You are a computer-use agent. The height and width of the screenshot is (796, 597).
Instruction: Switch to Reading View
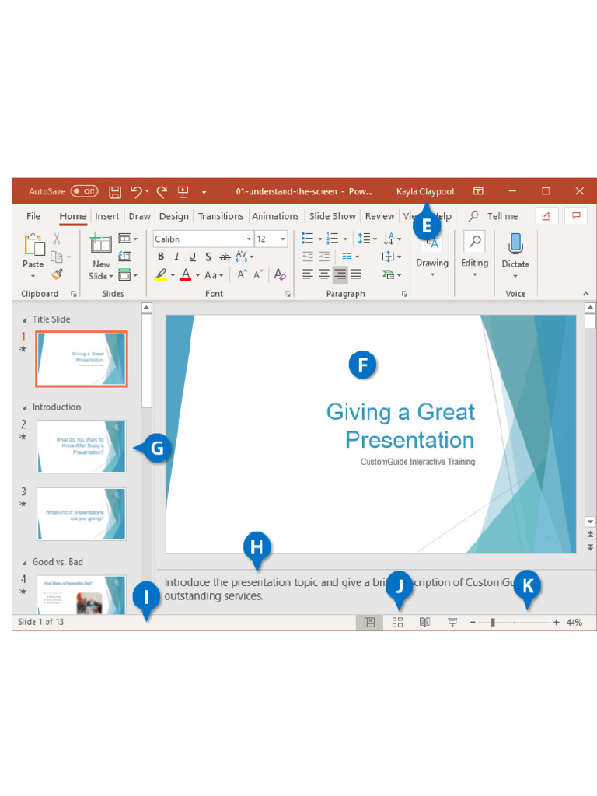[x=425, y=623]
